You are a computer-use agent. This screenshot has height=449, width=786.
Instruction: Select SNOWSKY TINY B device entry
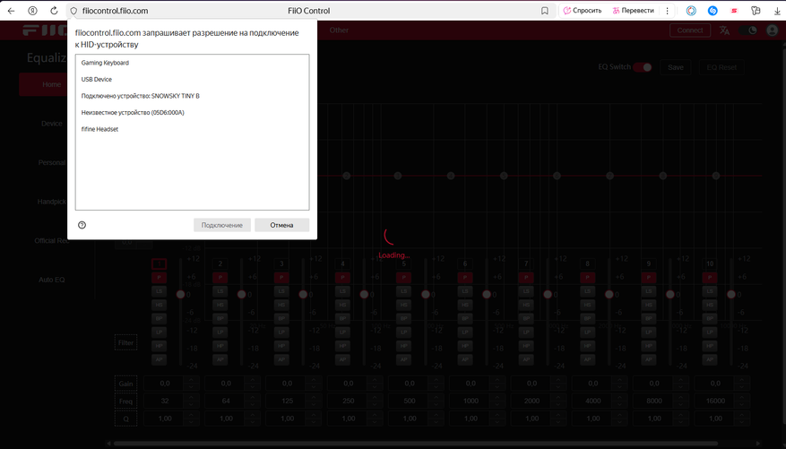(x=192, y=96)
